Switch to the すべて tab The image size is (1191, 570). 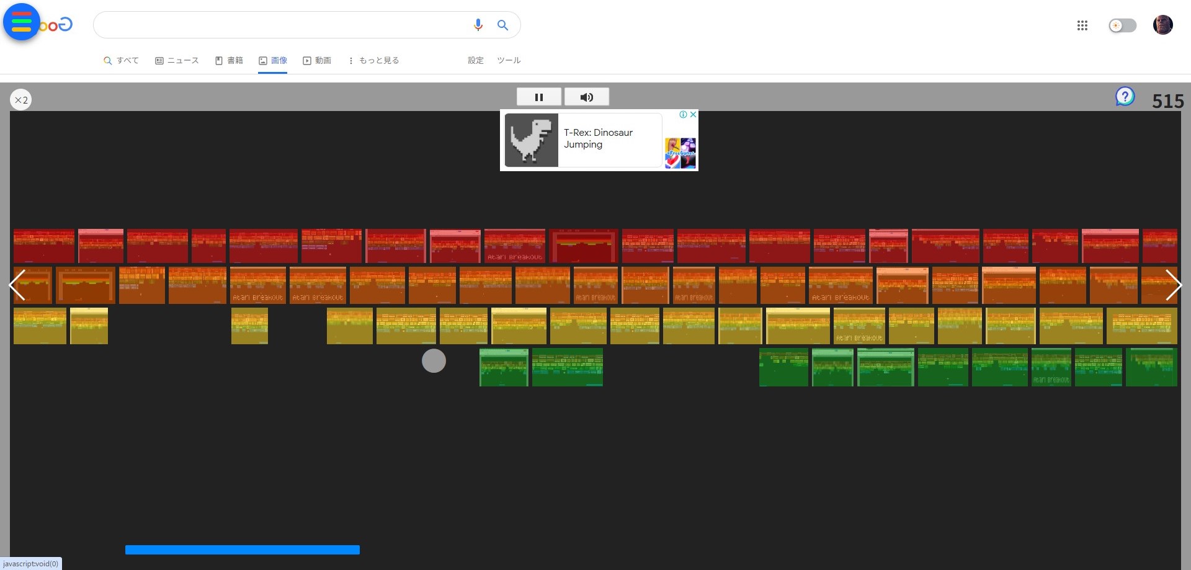coord(121,60)
